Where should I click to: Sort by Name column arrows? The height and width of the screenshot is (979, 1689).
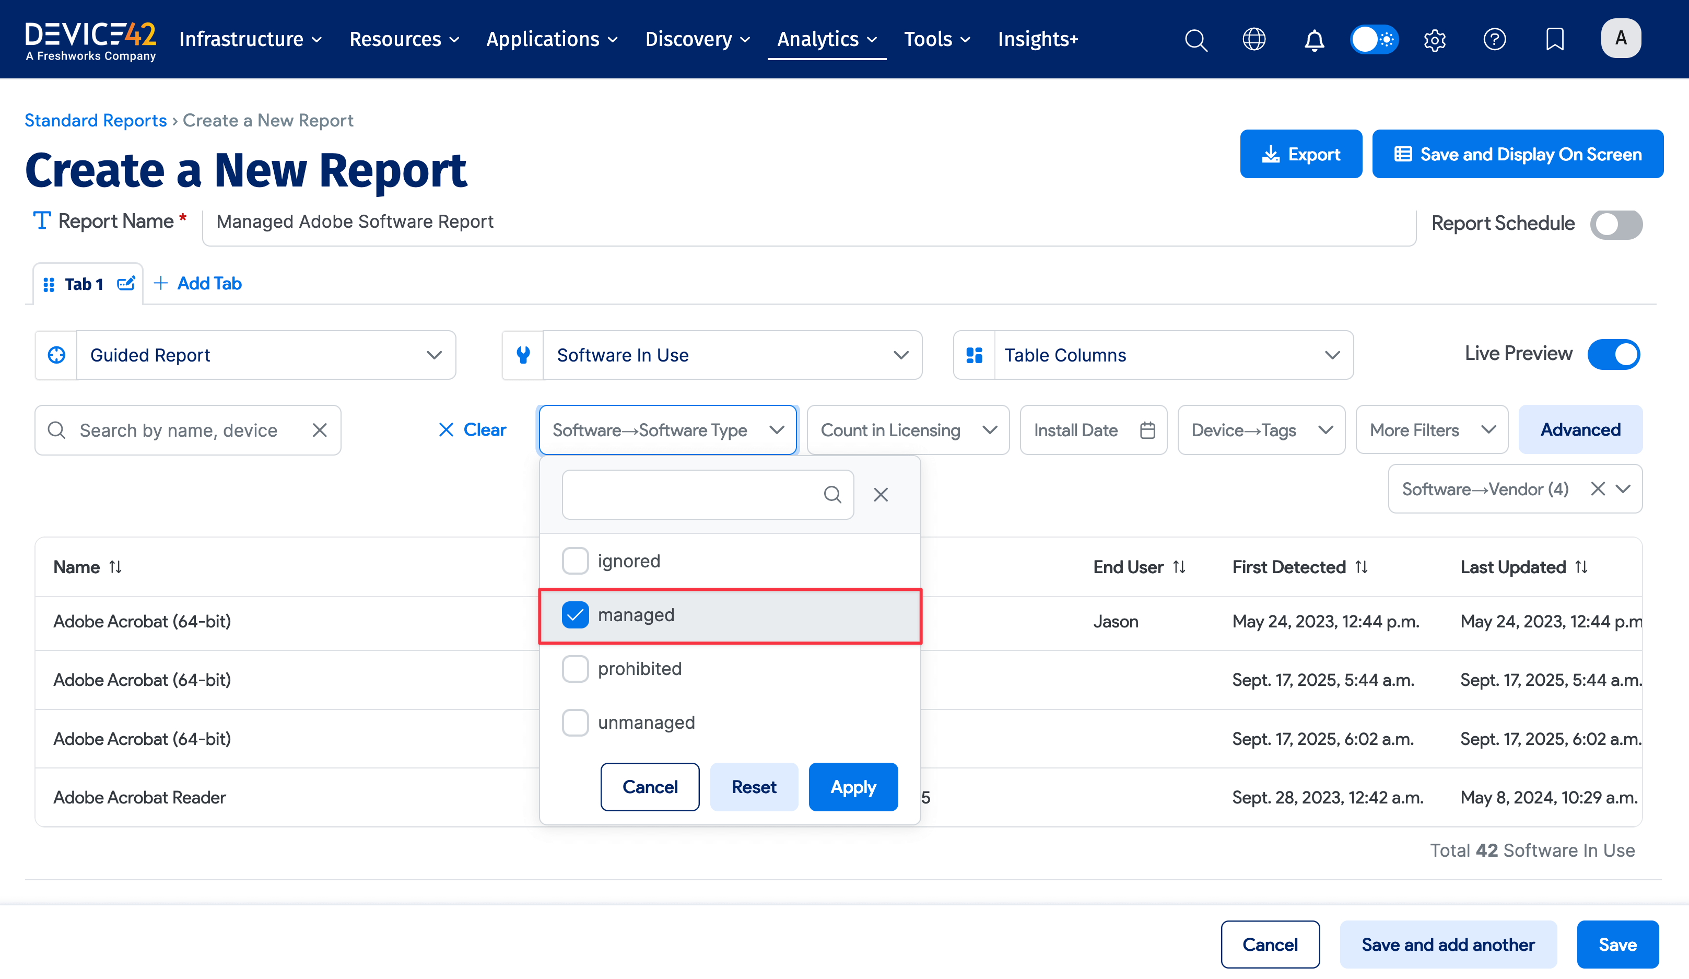pyautogui.click(x=115, y=567)
